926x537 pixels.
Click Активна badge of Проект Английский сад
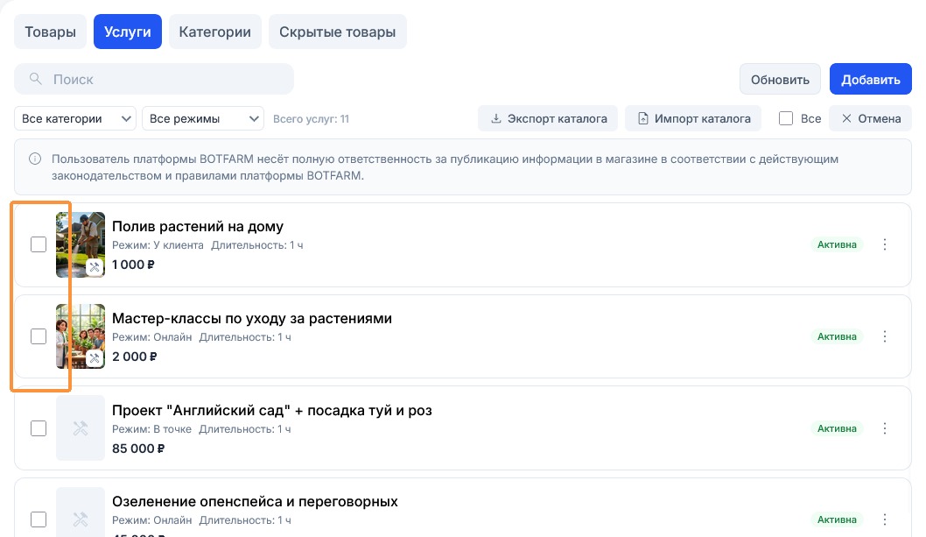pos(837,428)
